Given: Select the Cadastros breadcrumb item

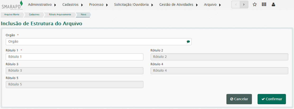Looking at the screenshot, I should coord(34,15).
